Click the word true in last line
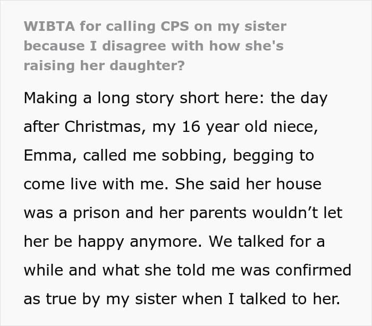 point(61,299)
